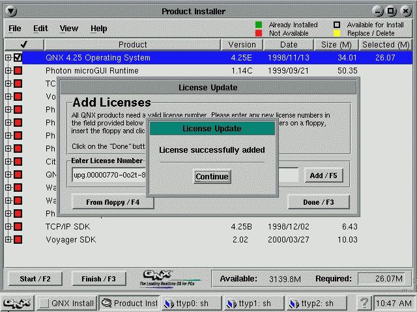Switch to ttyp0 sh terminal in taskbar
The height and width of the screenshot is (312, 417).
(x=190, y=303)
